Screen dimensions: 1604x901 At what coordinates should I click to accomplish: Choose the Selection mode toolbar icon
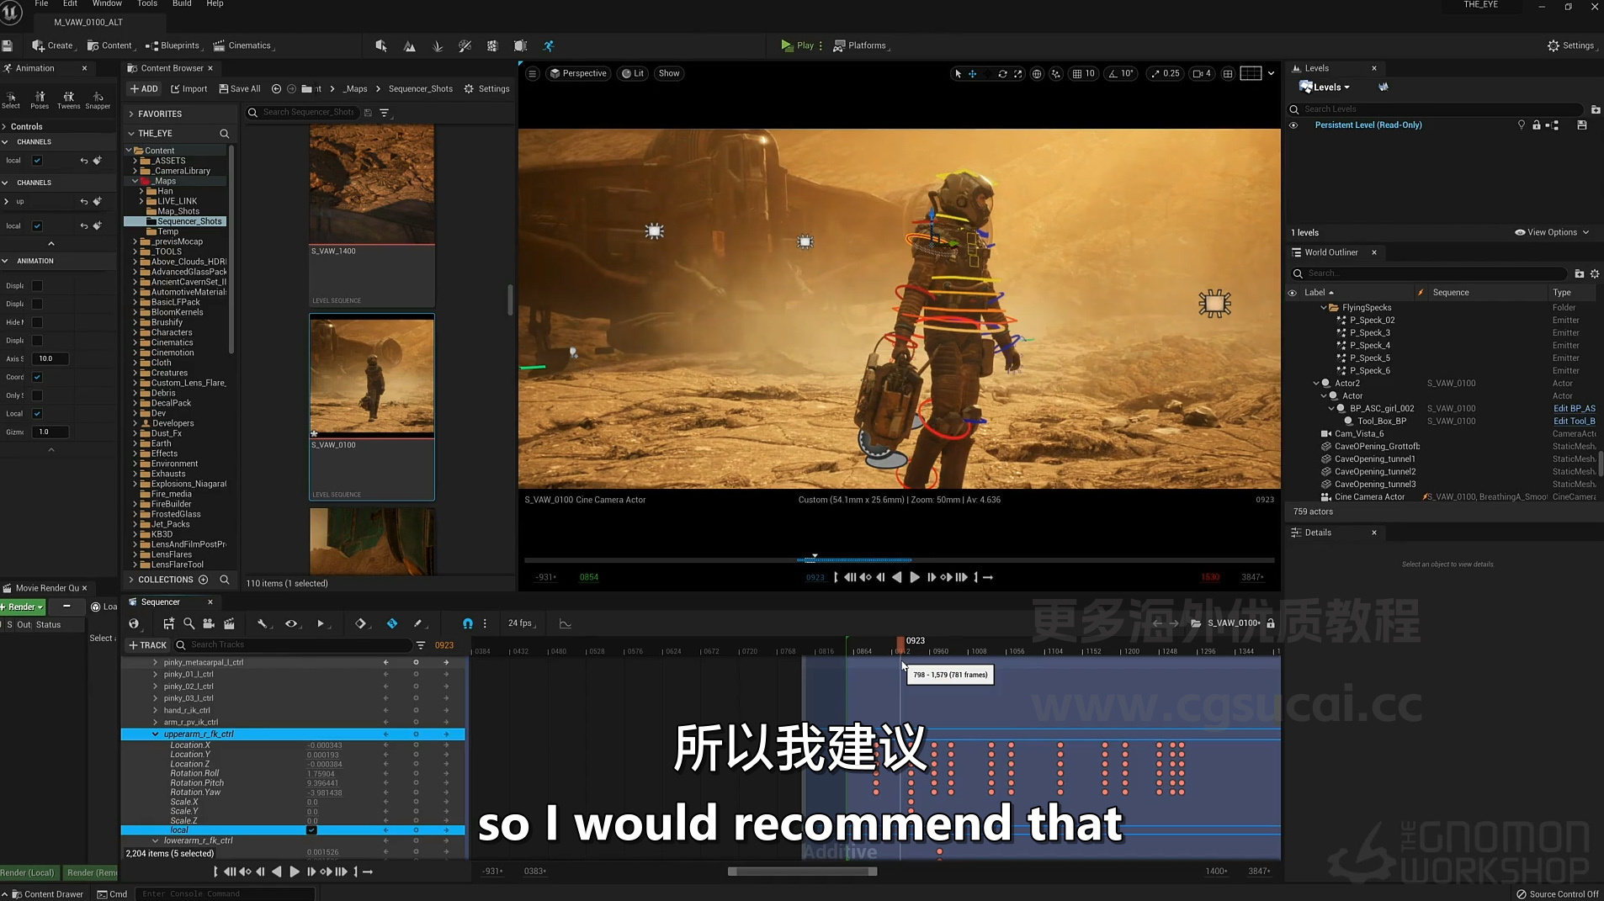coord(381,46)
